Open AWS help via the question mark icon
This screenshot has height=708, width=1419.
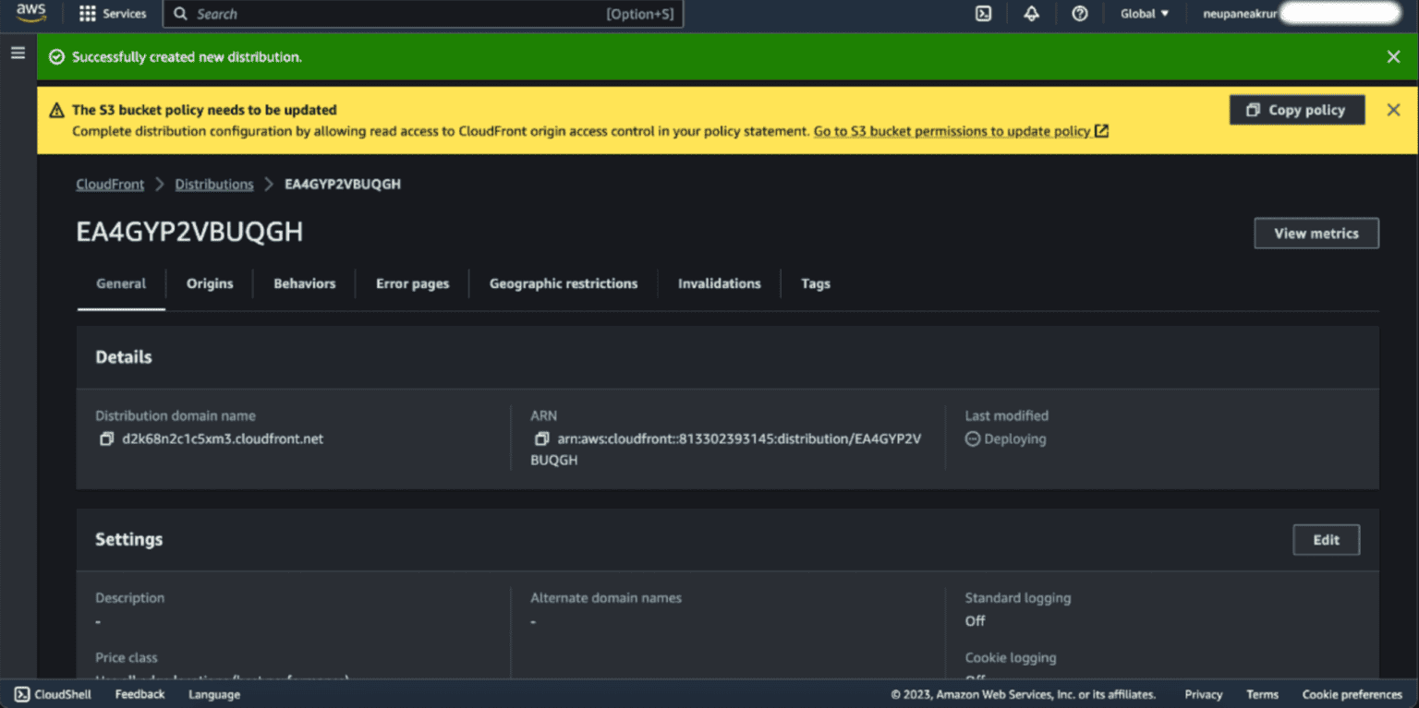point(1079,14)
